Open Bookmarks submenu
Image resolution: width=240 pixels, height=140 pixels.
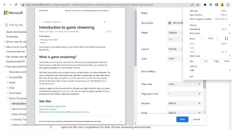208,33
